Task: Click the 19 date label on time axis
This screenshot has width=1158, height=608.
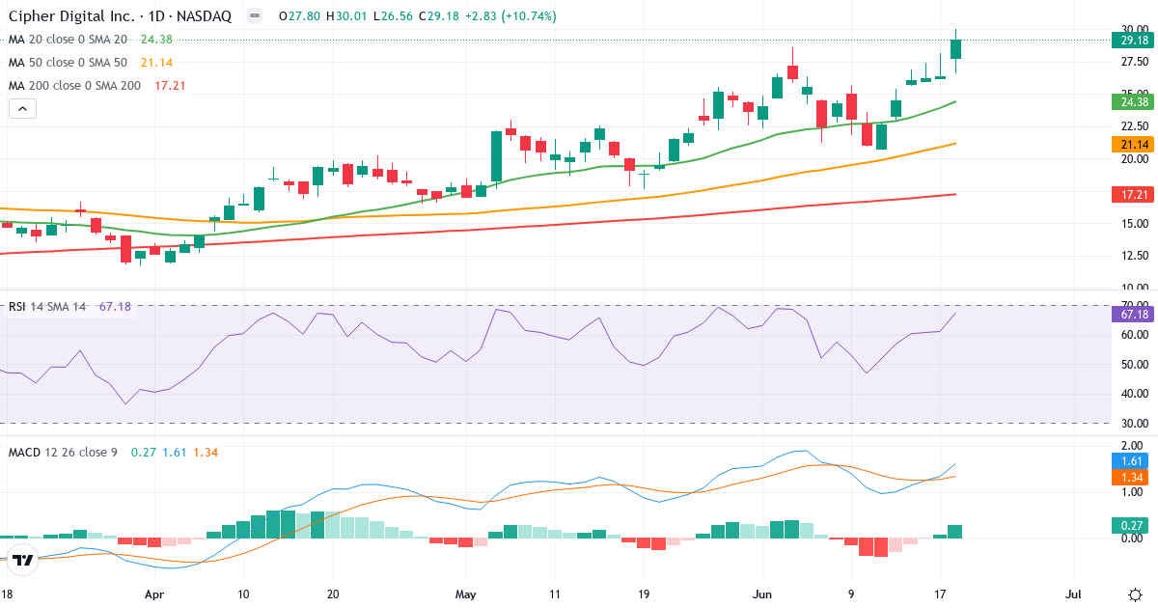Action: [644, 594]
